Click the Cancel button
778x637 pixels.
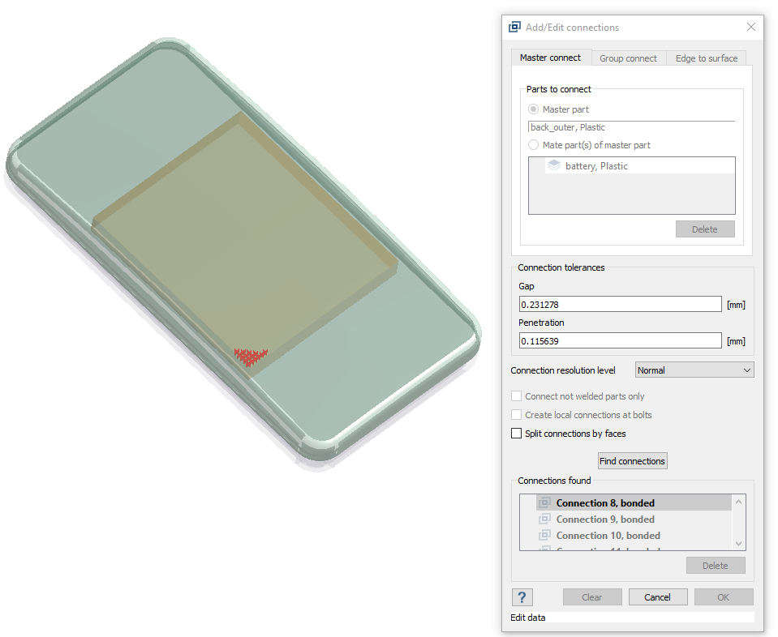click(657, 597)
